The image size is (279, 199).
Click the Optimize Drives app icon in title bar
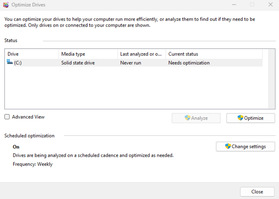pos(6,5)
